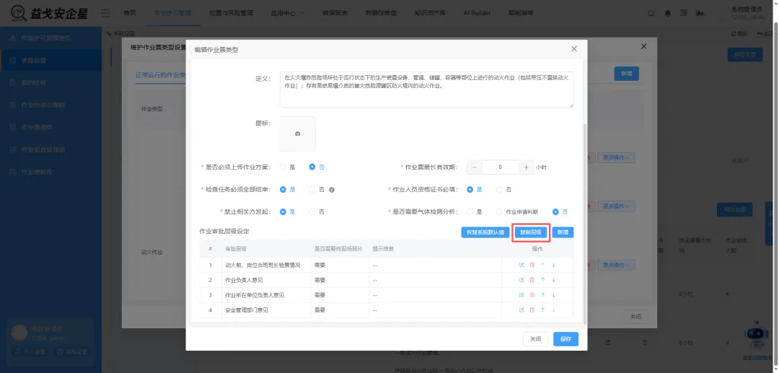Edit the 作业负责人意见 approval level
The width and height of the screenshot is (779, 373).
pyautogui.click(x=521, y=280)
